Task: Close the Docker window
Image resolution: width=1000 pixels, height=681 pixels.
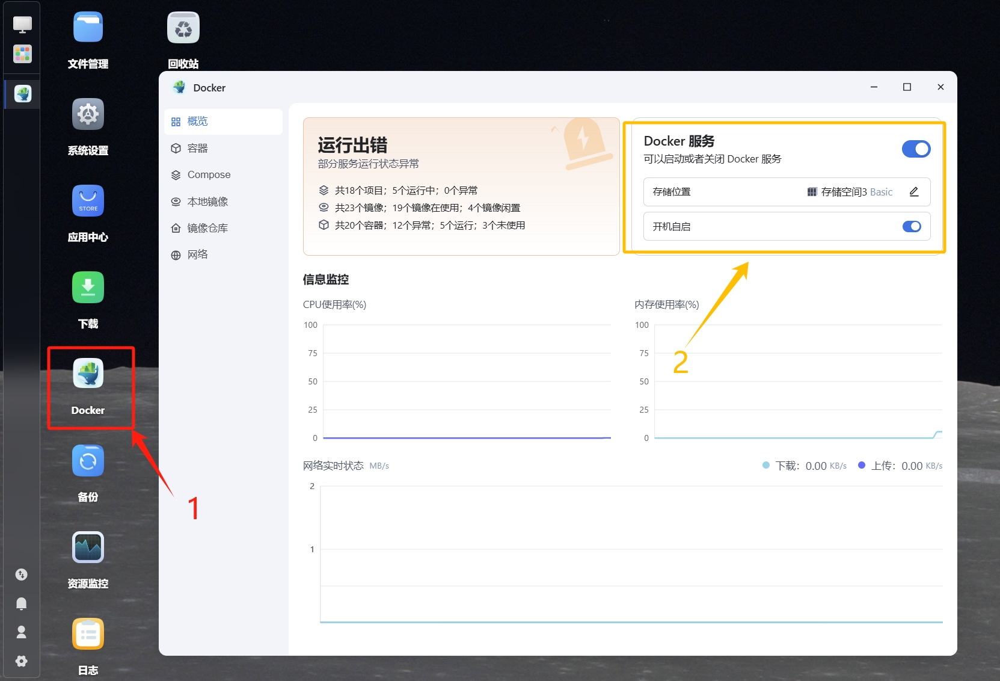Action: point(940,87)
